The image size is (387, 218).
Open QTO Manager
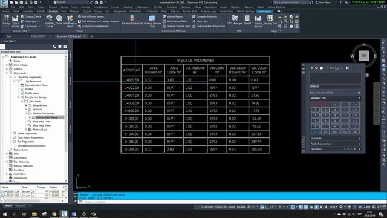235,20
